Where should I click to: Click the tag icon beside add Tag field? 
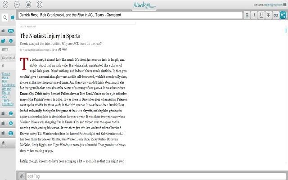tap(22, 176)
